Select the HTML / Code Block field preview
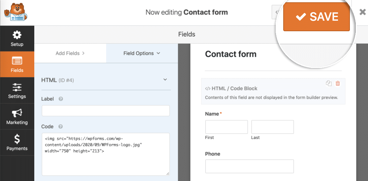Viewport: 368px width, 181px height. click(x=273, y=91)
